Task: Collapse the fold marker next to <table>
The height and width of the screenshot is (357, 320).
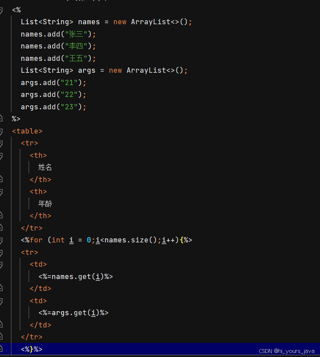Action: (x=1, y=131)
